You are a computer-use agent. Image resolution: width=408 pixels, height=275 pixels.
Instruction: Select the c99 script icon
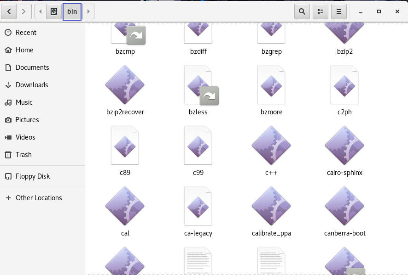pos(198,145)
